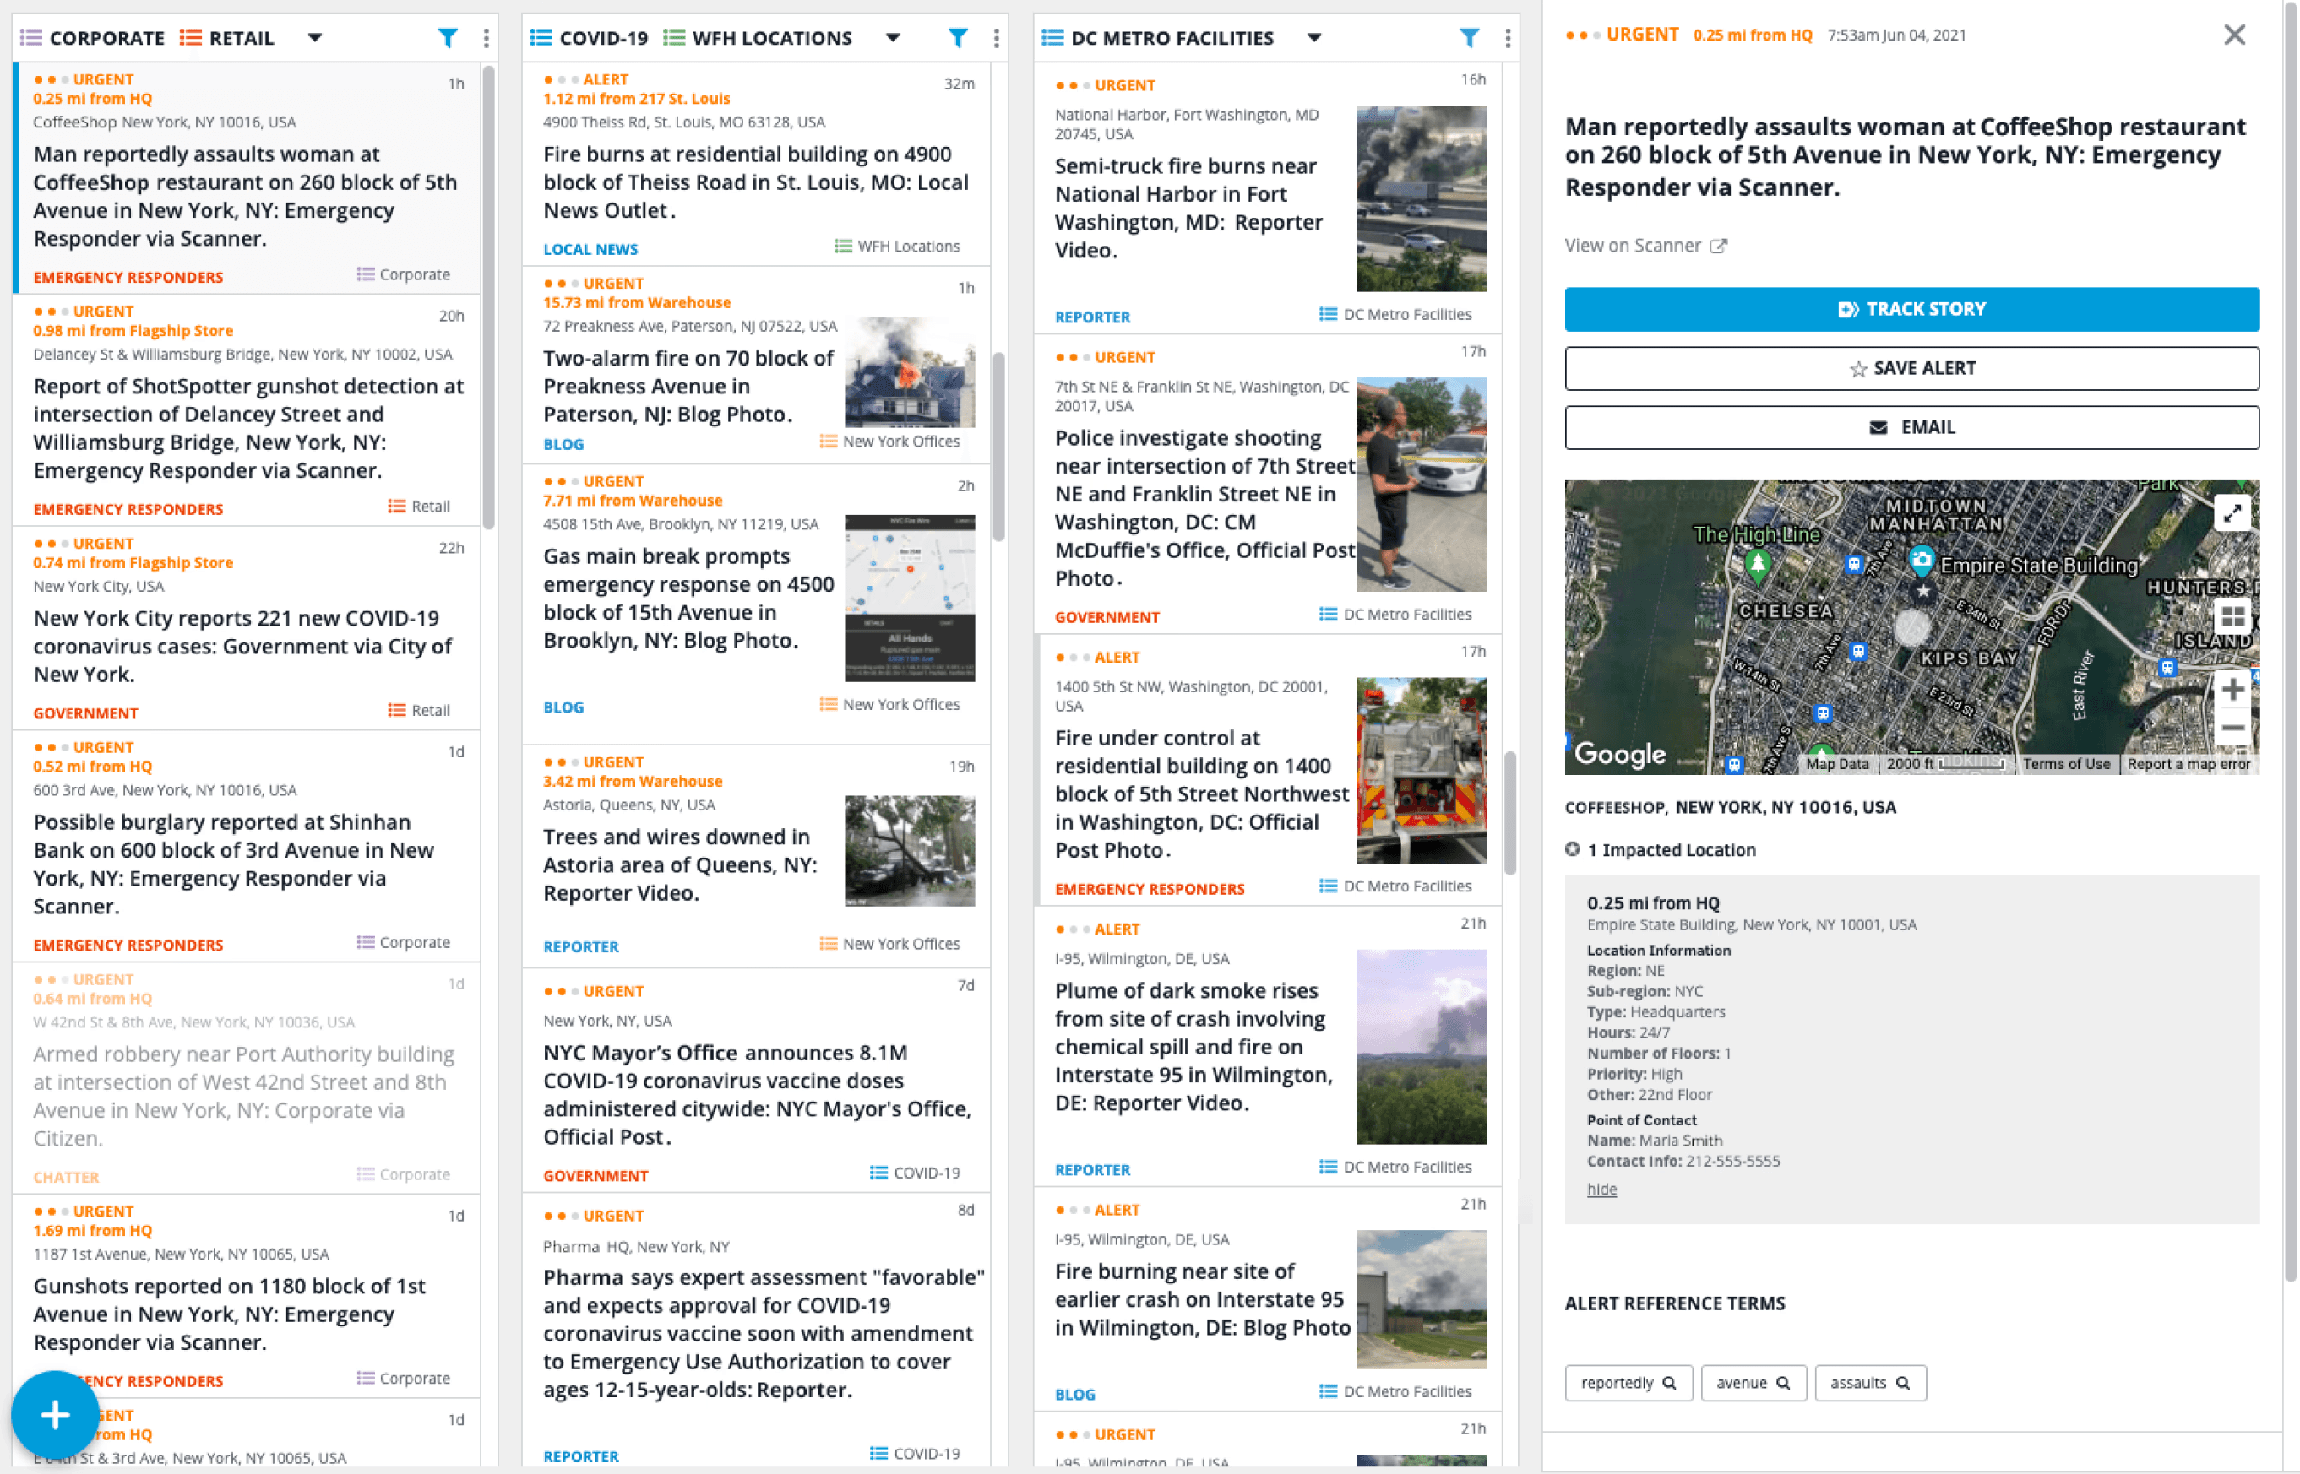Open the DC Metro Facilities dropdown arrow

click(1313, 37)
